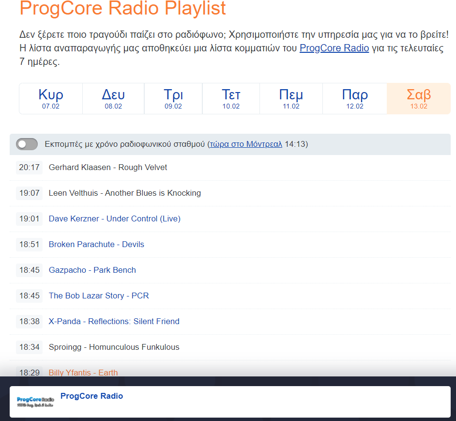The width and height of the screenshot is (456, 421).
Task: Open the Πεμ 11.02 playlist tab
Action: pyautogui.click(x=291, y=98)
